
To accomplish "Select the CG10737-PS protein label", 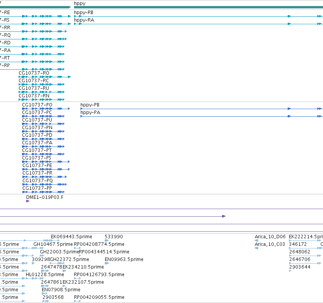I will click(37, 158).
